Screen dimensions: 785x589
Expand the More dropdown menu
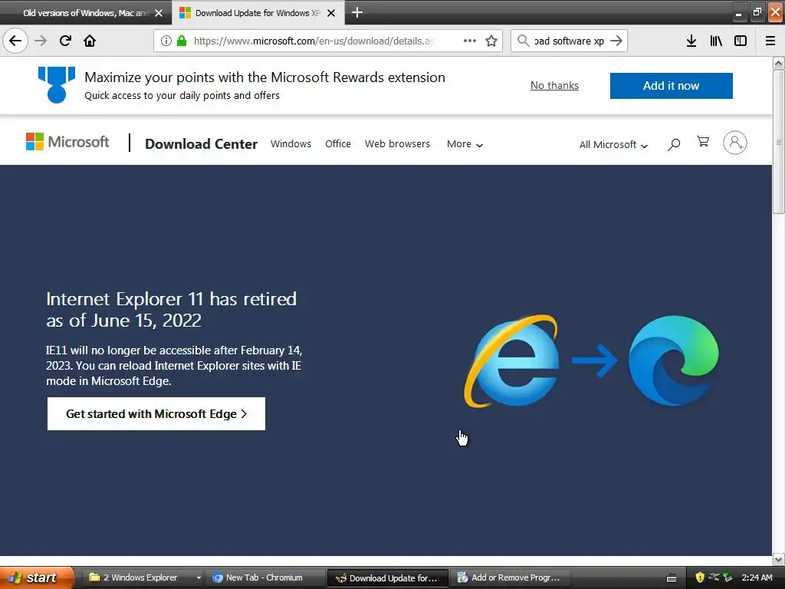(465, 144)
